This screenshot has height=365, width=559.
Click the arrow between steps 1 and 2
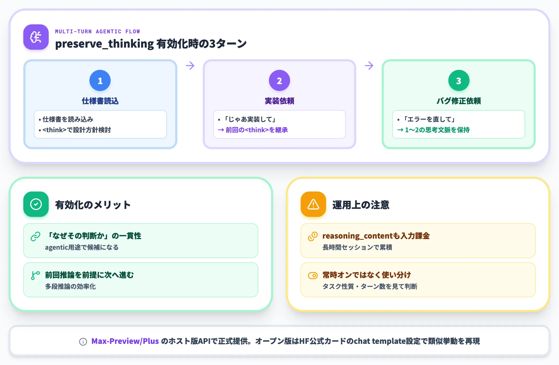point(190,66)
